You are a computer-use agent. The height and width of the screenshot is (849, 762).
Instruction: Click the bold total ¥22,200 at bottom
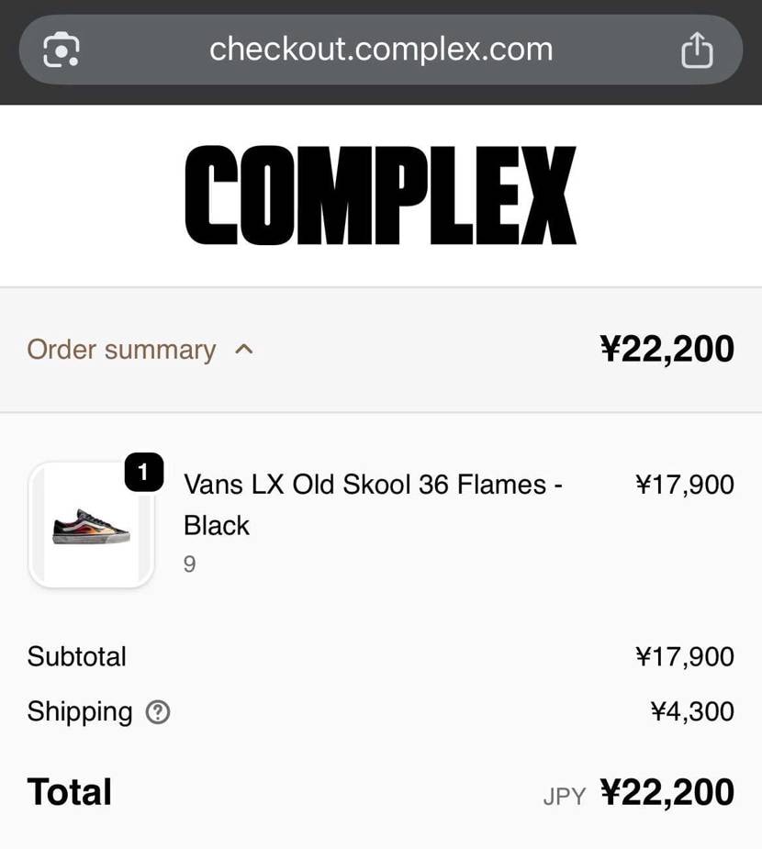(x=667, y=792)
